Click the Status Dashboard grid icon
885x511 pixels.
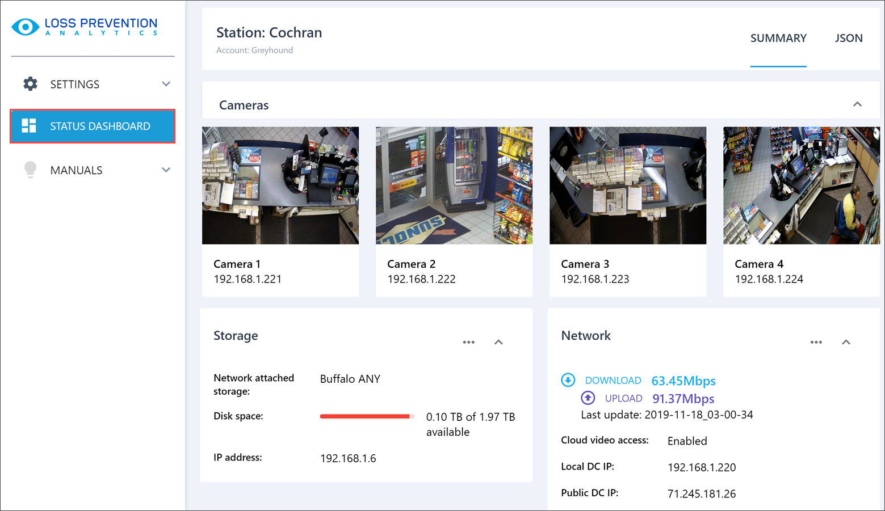(29, 126)
